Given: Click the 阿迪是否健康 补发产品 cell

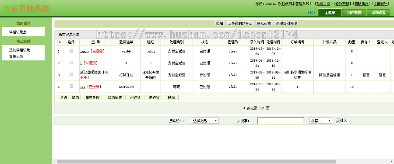Looking at the screenshot, I should click(329, 75).
